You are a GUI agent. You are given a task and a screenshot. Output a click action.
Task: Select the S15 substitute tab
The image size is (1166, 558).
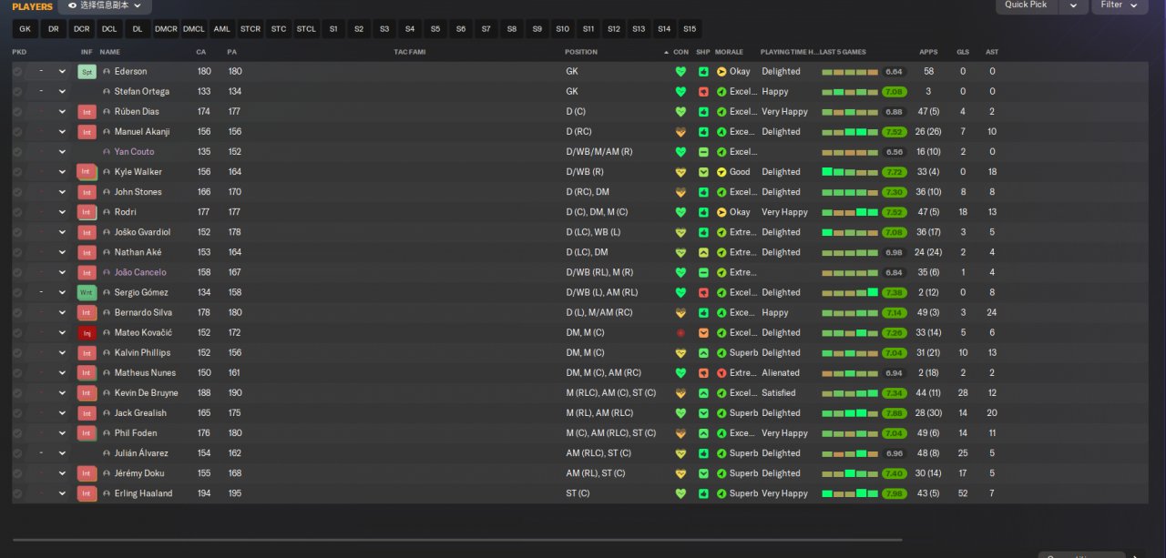pyautogui.click(x=690, y=29)
